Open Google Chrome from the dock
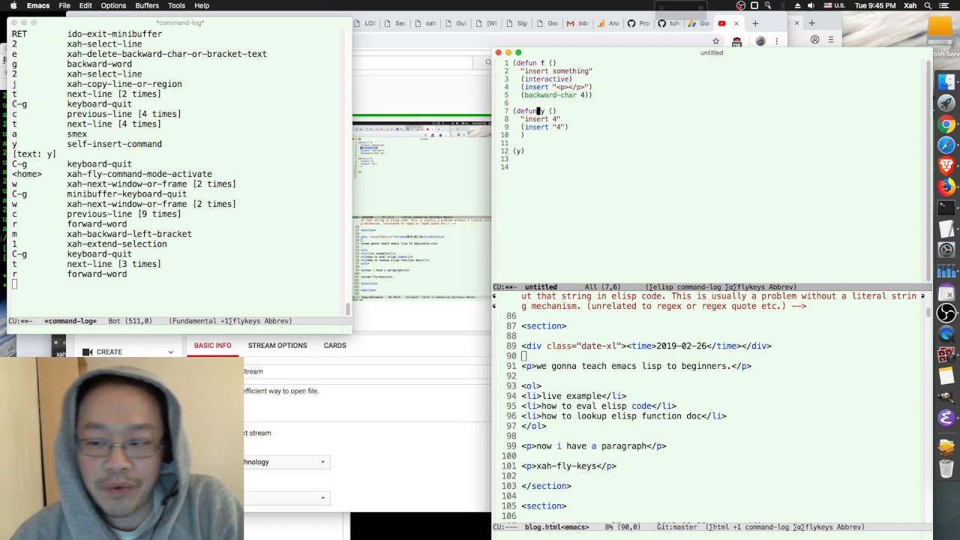960x540 pixels. coord(946,124)
